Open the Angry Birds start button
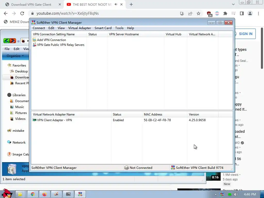 pyautogui.click(x=7, y=194)
